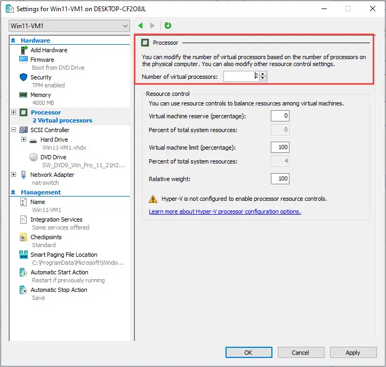Screen dimensions: 386x367
Task: Click the 'nat-switch' text
Action: pyautogui.click(x=45, y=183)
